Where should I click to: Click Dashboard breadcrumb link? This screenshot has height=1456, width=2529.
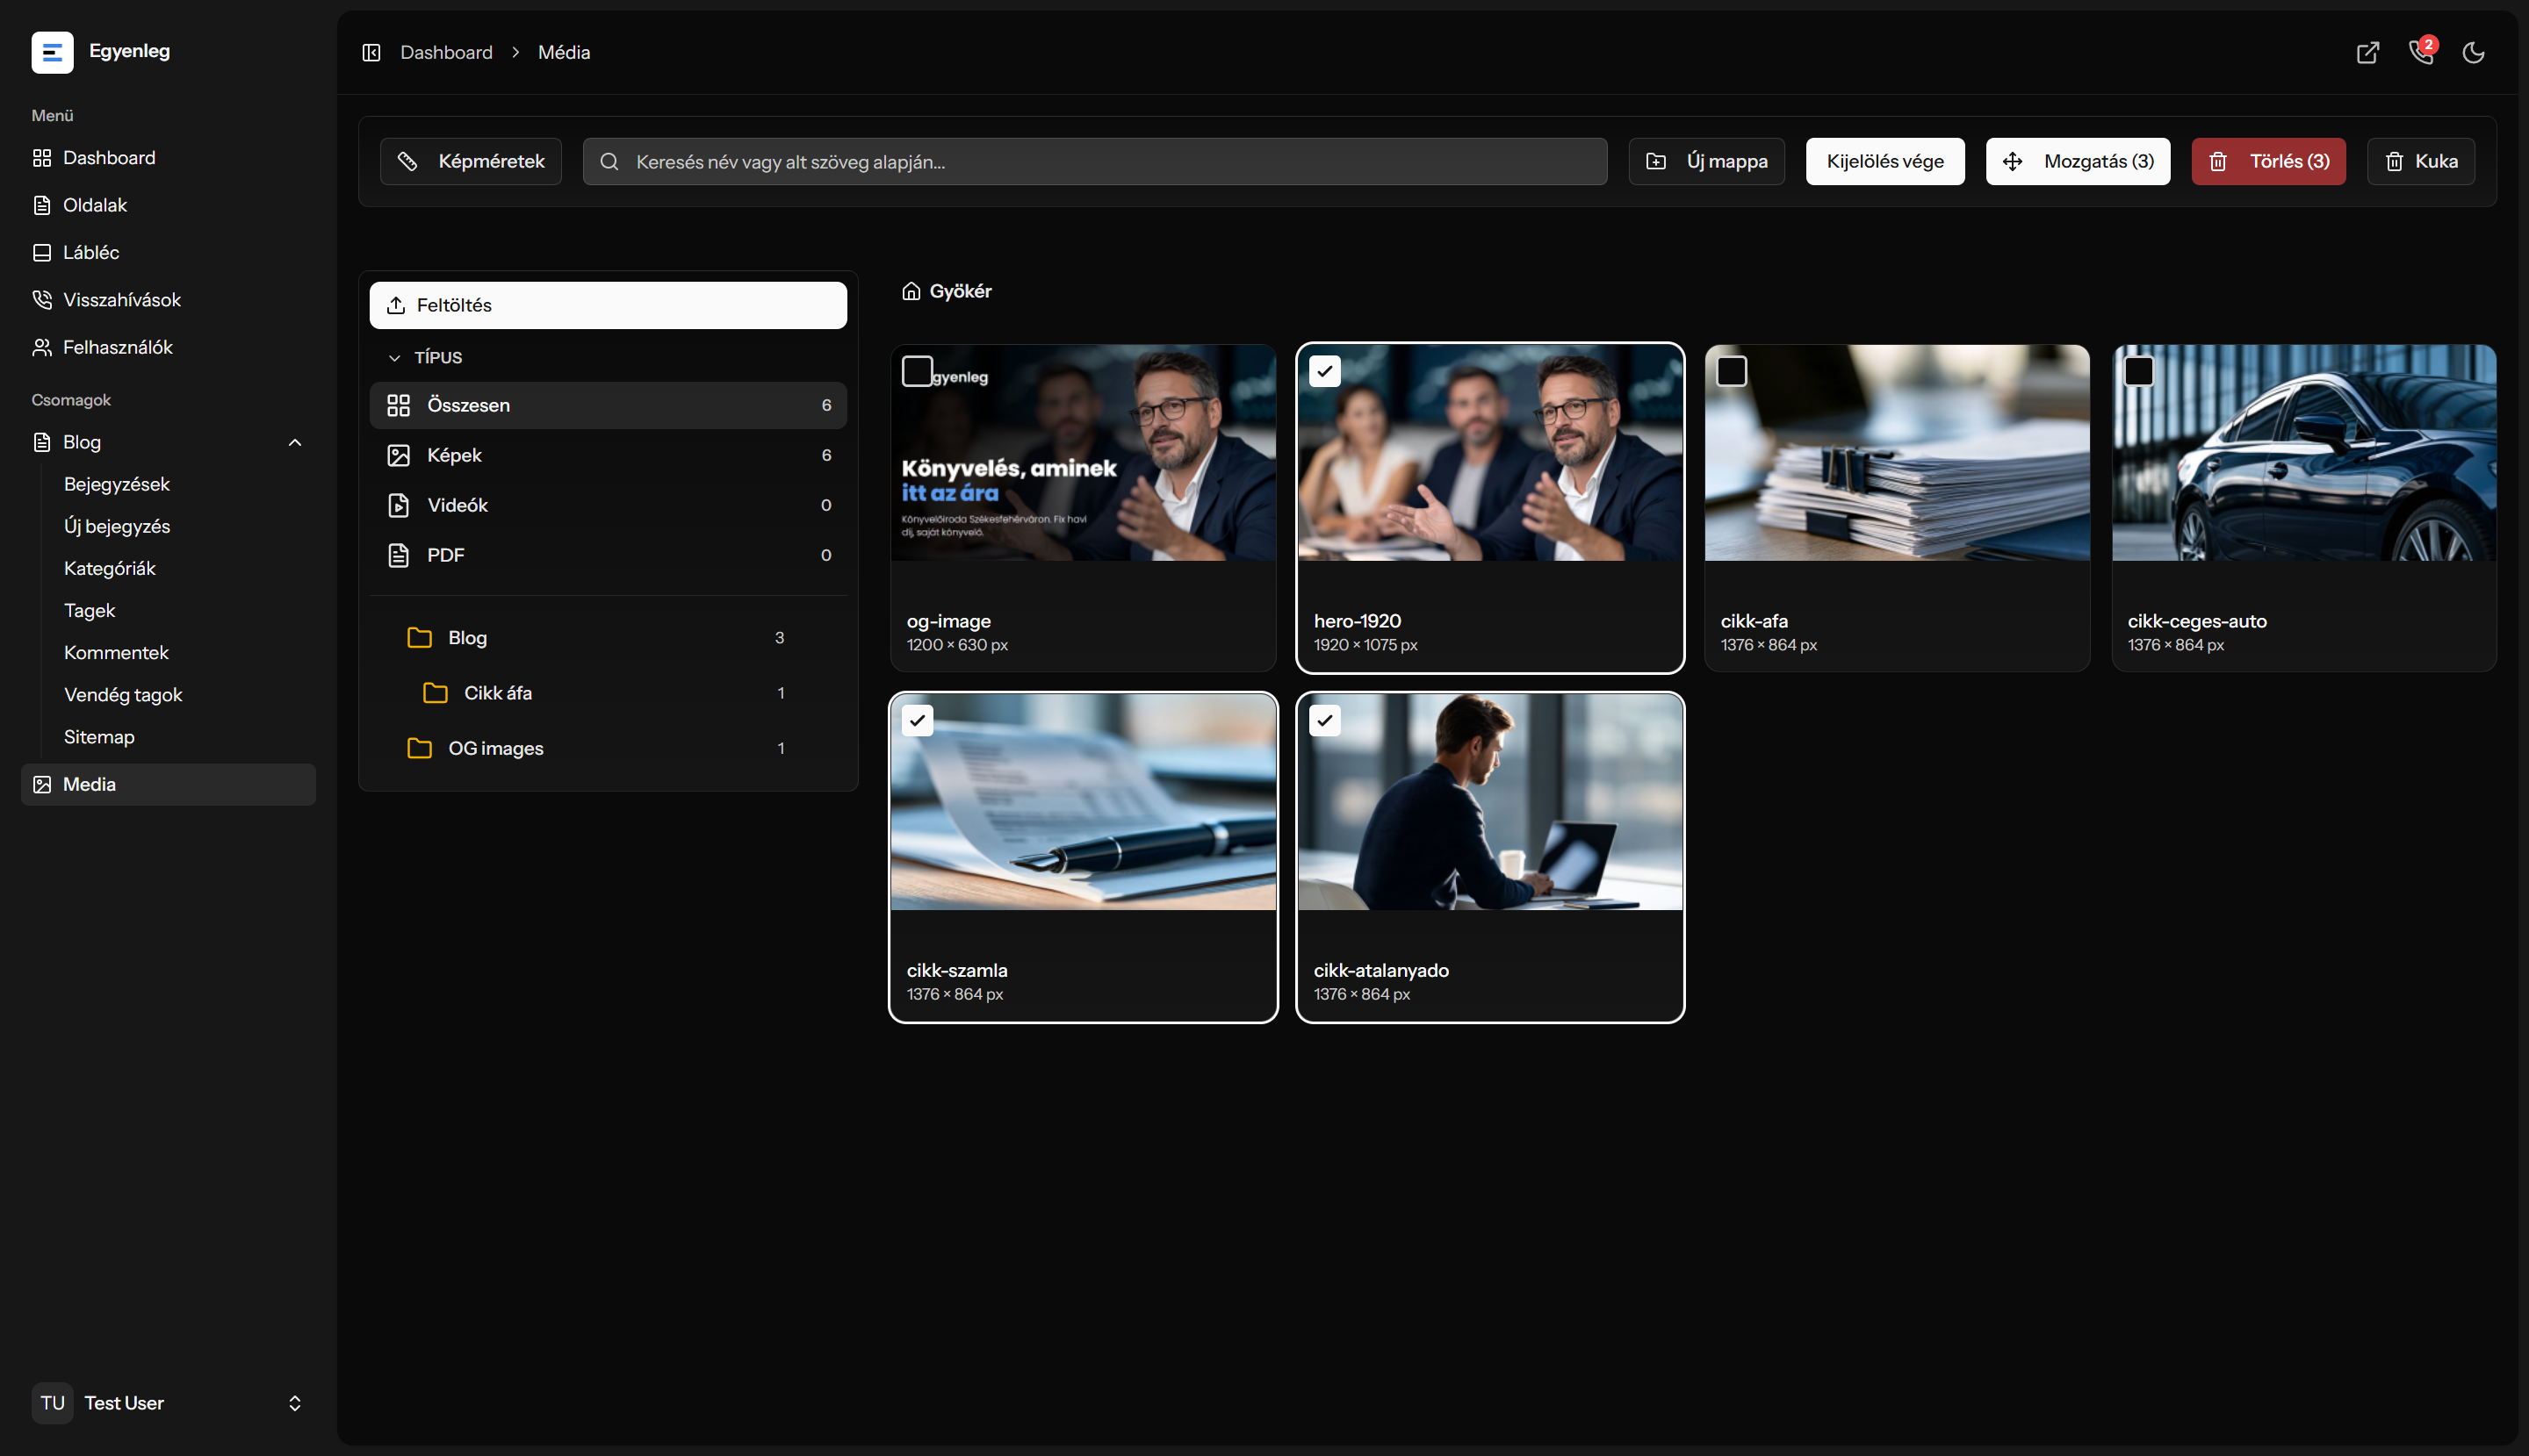(446, 52)
